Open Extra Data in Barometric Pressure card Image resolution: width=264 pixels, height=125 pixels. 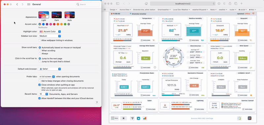tap(194, 95)
